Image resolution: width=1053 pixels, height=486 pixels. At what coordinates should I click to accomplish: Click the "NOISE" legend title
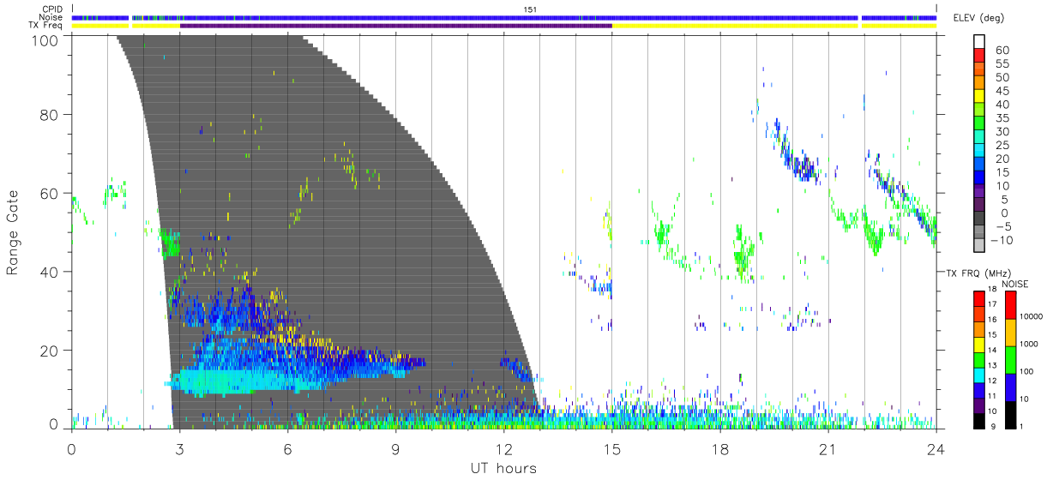[1017, 284]
